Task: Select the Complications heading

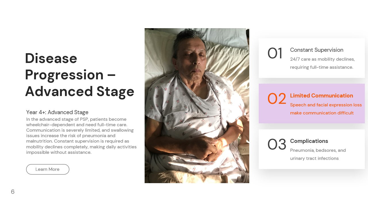Action: pos(309,141)
